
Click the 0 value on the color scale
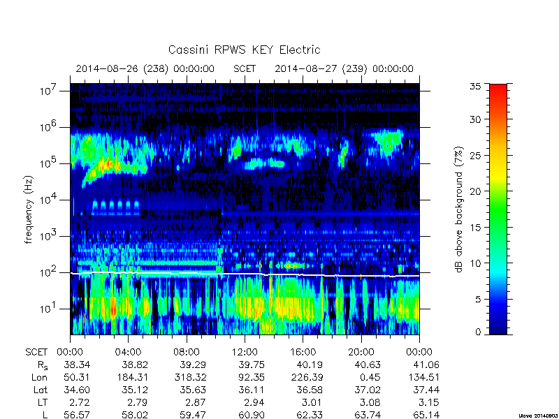pos(478,332)
